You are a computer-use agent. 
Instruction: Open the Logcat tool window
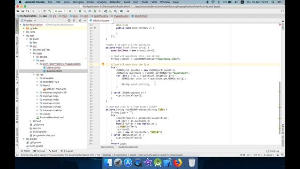67,151
